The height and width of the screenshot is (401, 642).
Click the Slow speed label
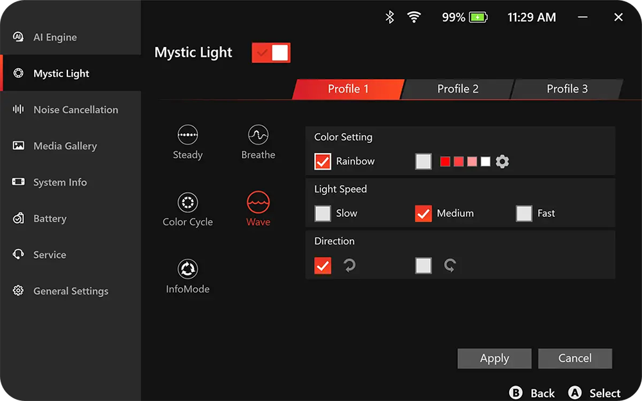pos(347,213)
